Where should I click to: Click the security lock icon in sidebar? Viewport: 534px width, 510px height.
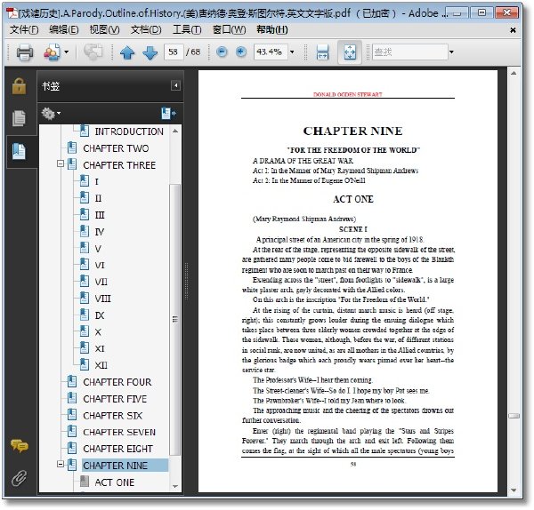19,85
